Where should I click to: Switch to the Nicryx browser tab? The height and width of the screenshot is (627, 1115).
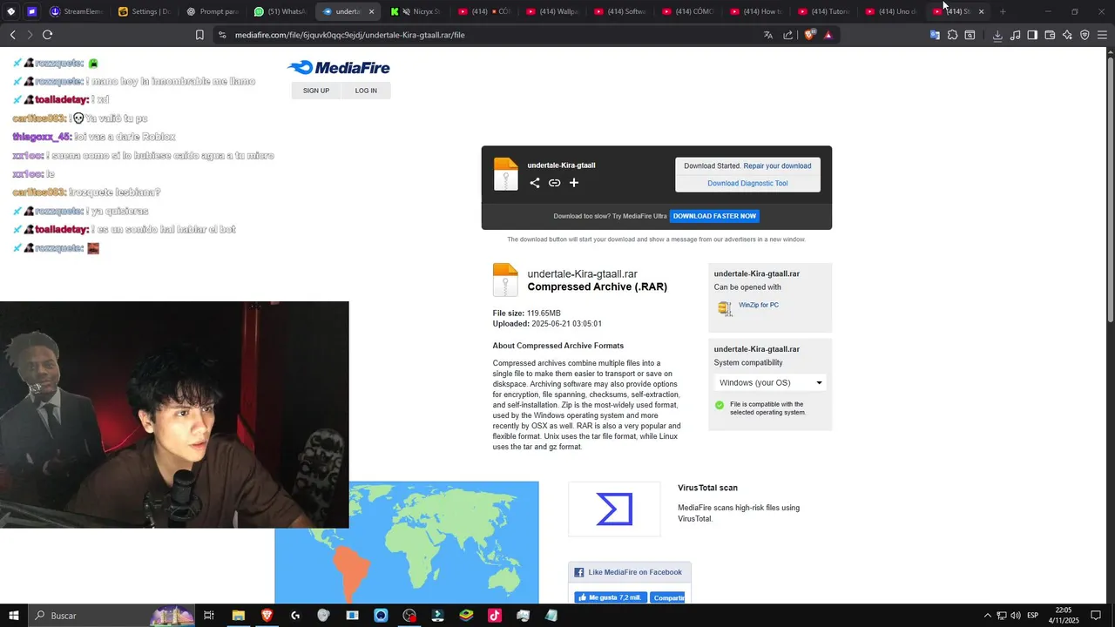(x=416, y=11)
